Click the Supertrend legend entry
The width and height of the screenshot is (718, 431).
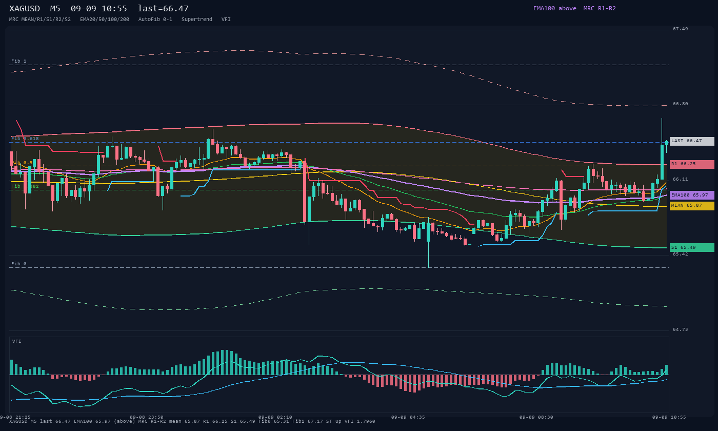click(197, 19)
